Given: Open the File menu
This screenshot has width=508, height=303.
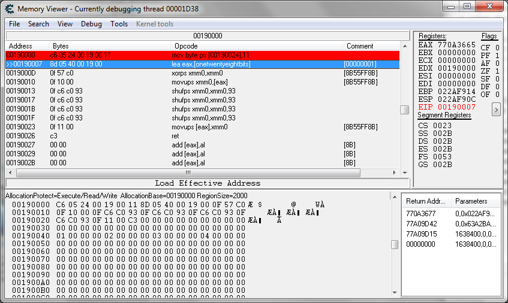Looking at the screenshot, I should pyautogui.click(x=14, y=24).
